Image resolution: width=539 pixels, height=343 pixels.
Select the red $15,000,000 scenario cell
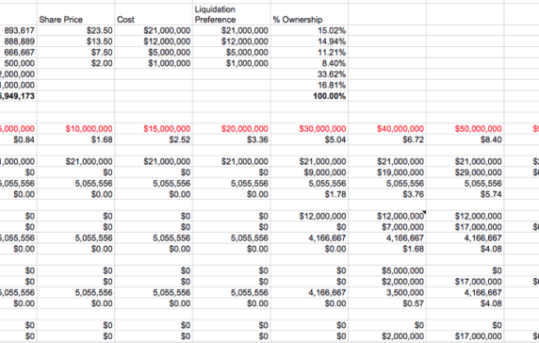(x=154, y=129)
